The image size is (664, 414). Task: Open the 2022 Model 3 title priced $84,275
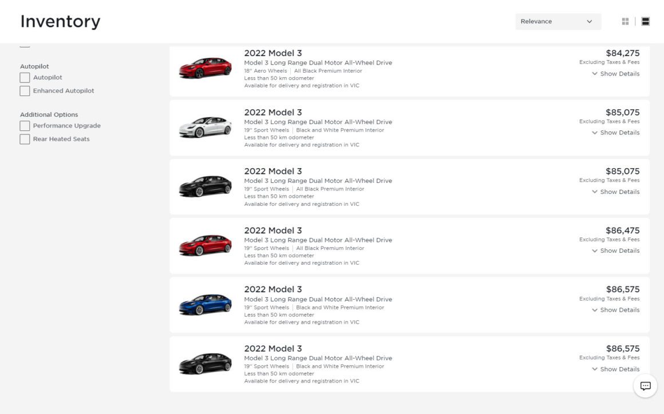click(273, 53)
